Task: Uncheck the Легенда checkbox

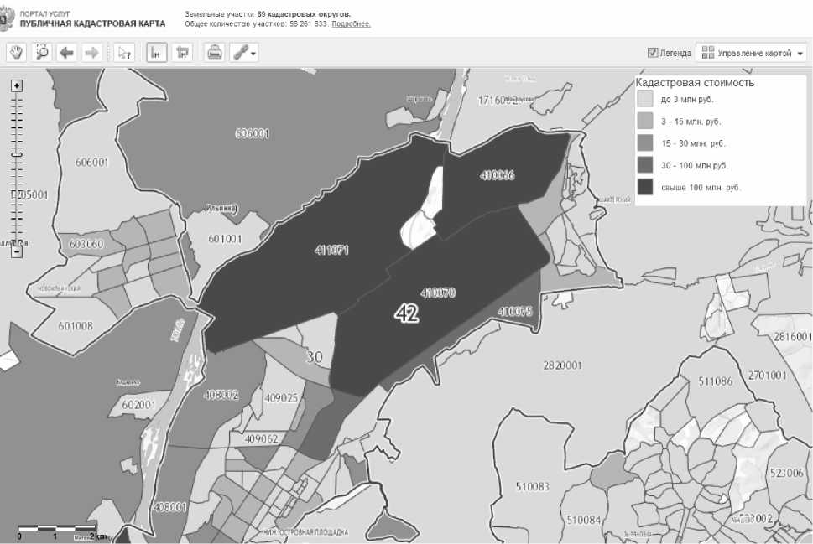Action: (653, 53)
